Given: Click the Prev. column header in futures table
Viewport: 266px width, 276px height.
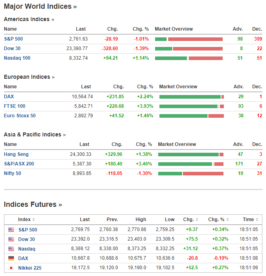Looking at the screenshot, I should (x=112, y=220).
